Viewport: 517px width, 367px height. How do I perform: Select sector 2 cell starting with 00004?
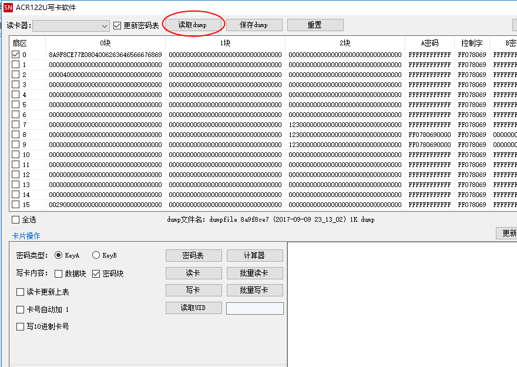coord(105,75)
